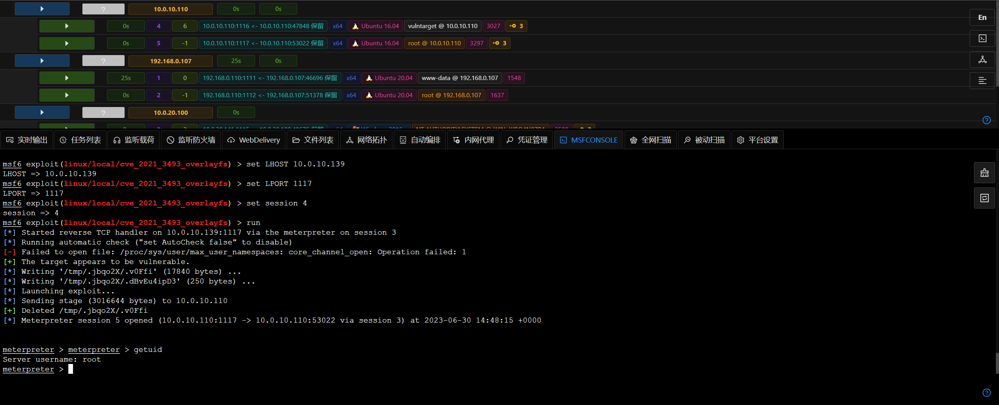The image size is (999, 405).
Task: Click tunnel info 10.0.10.110:1116 session tag
Action: [263, 26]
